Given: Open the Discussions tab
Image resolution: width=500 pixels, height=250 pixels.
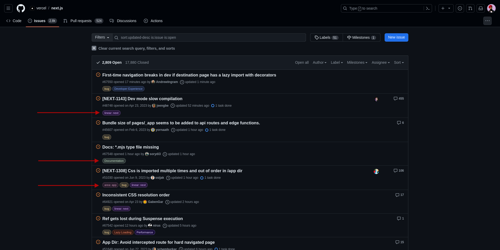Looking at the screenshot, I should pyautogui.click(x=123, y=21).
